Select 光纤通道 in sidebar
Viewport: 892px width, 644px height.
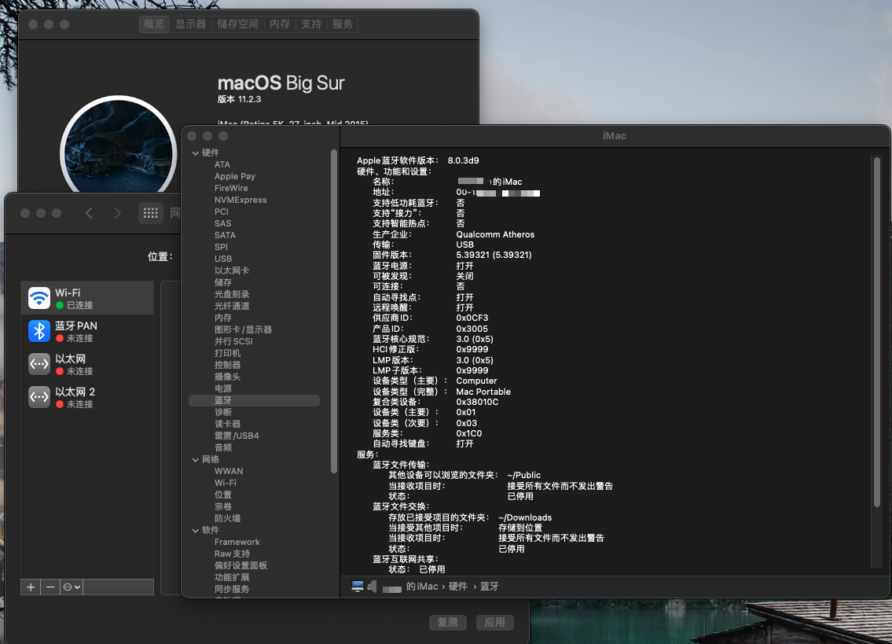coord(232,306)
